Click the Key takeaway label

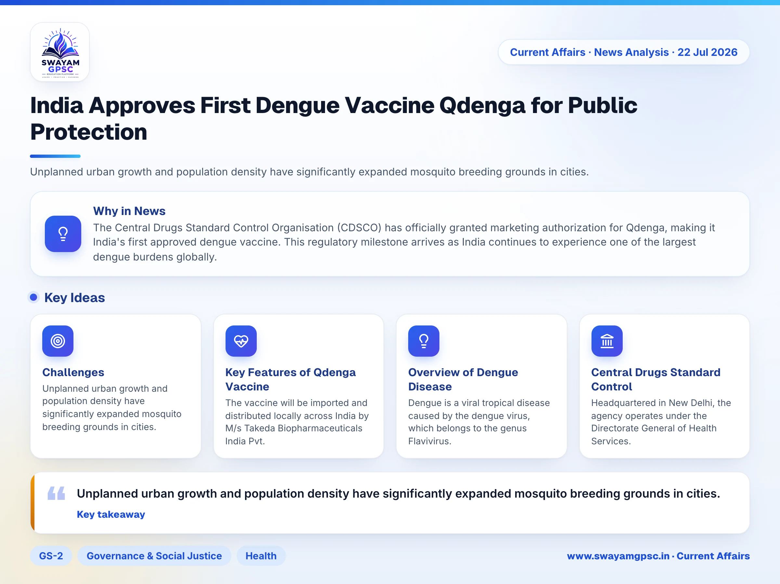pos(111,514)
